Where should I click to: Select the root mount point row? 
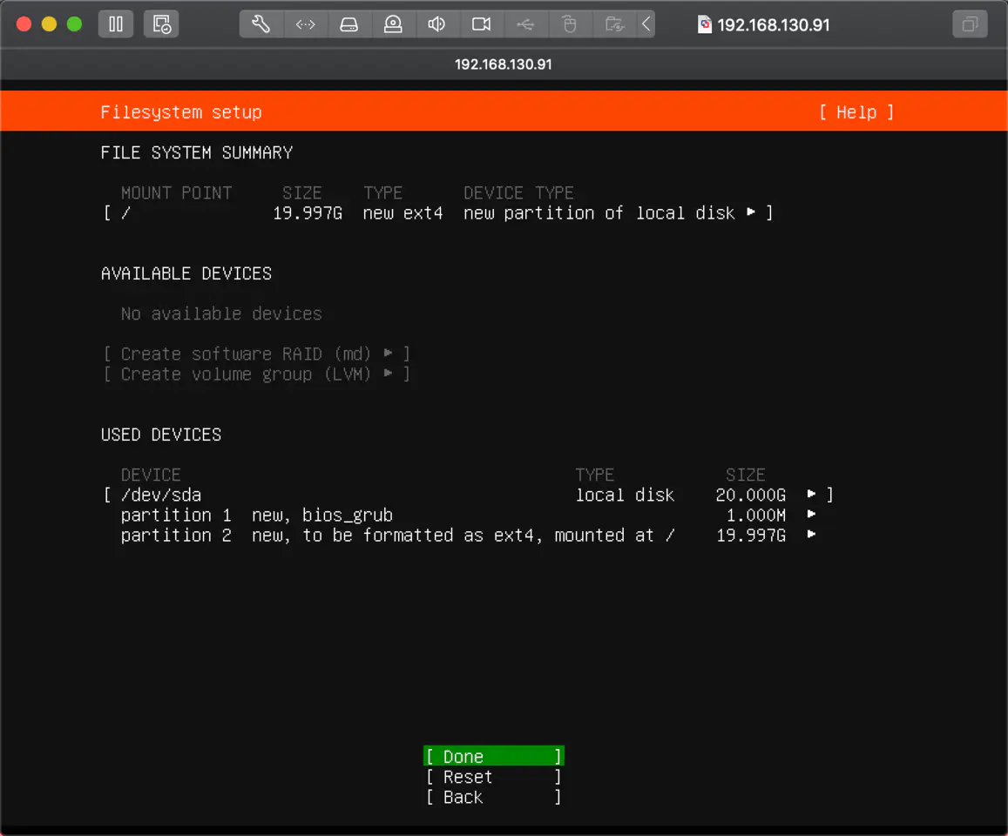(x=437, y=212)
